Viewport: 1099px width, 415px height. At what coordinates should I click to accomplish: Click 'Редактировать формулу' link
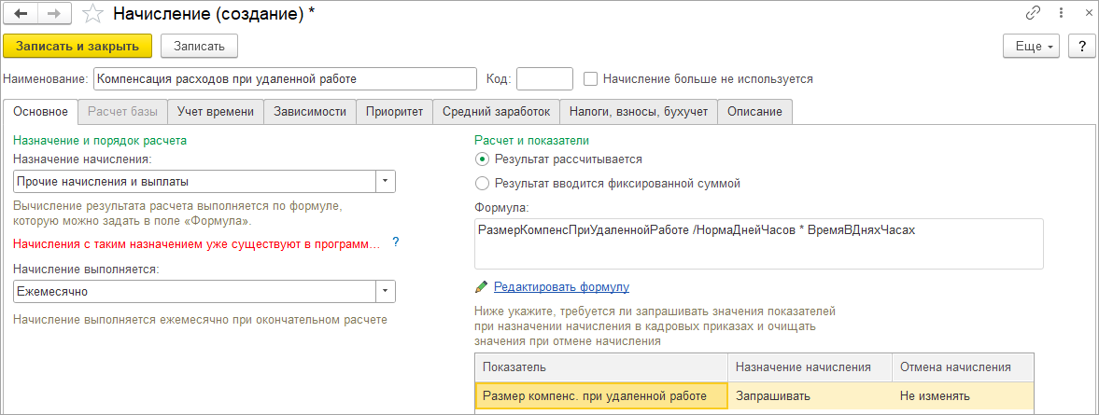click(x=561, y=286)
